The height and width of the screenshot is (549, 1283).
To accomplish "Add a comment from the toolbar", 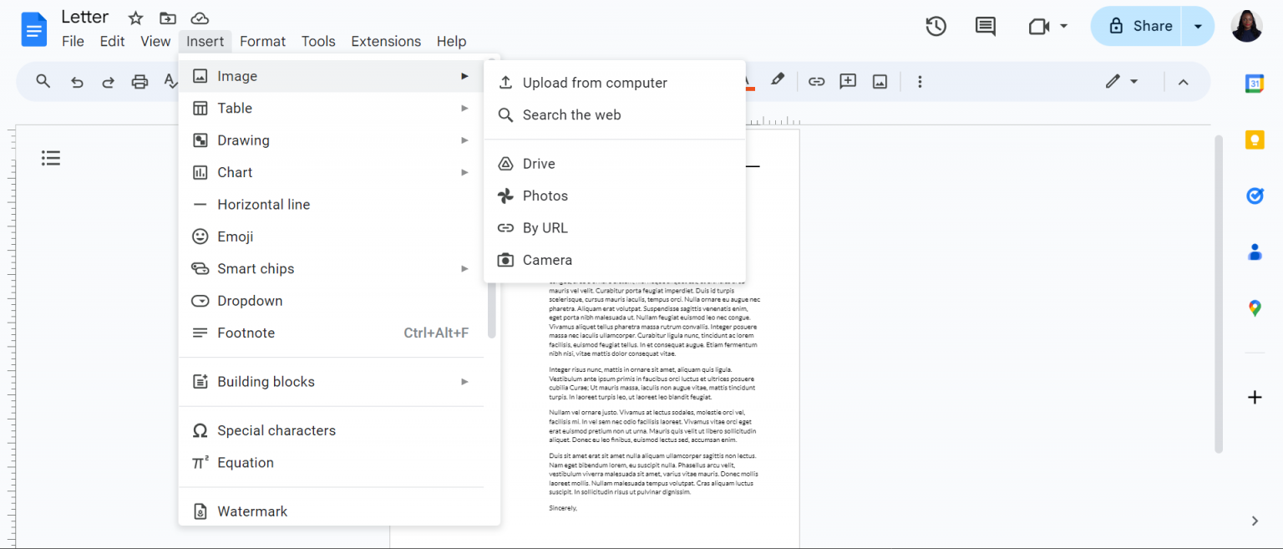I will point(847,81).
